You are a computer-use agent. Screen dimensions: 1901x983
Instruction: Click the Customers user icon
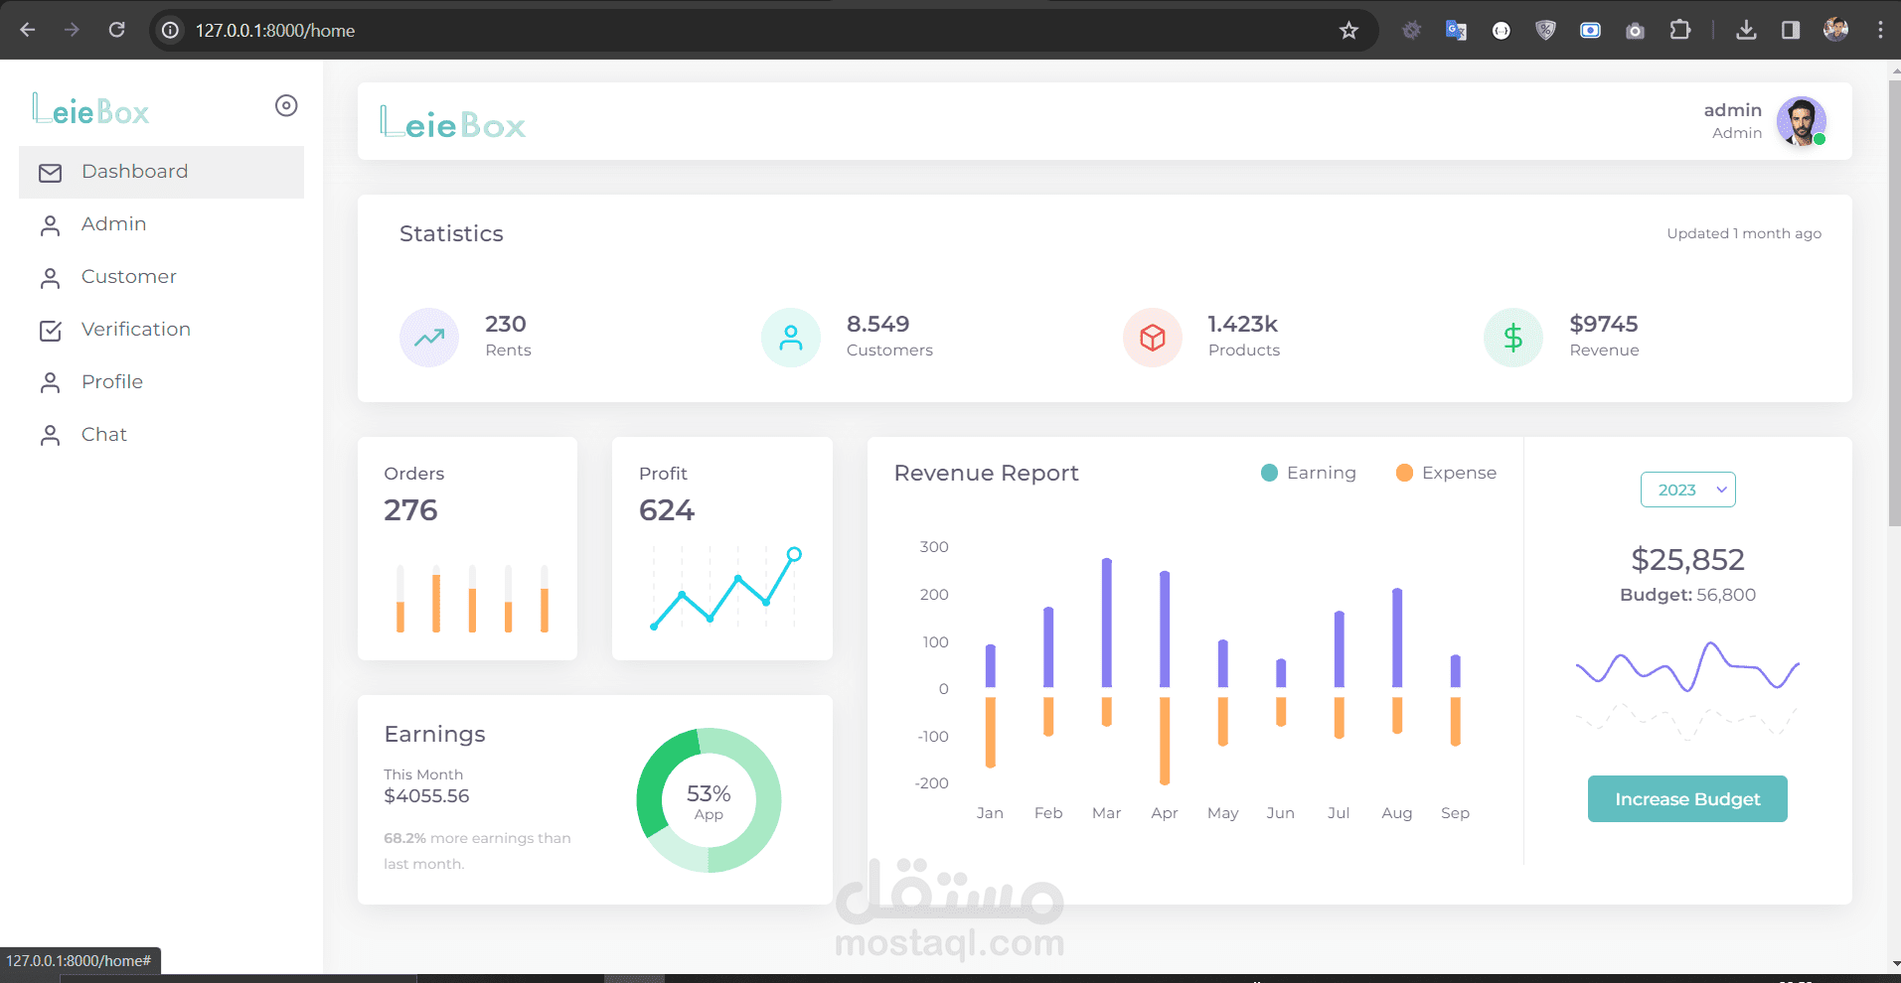pyautogui.click(x=791, y=338)
